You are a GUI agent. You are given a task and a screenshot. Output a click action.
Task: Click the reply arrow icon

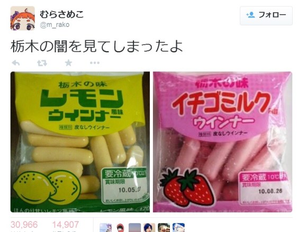click(16, 63)
